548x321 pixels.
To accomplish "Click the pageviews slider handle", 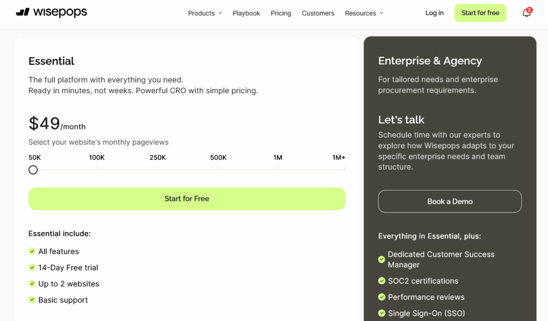I will coord(33,170).
